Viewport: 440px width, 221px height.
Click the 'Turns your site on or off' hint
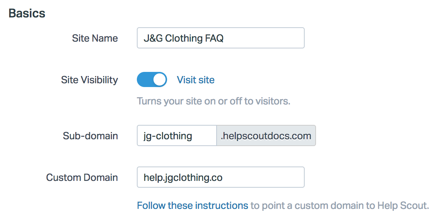point(214,101)
